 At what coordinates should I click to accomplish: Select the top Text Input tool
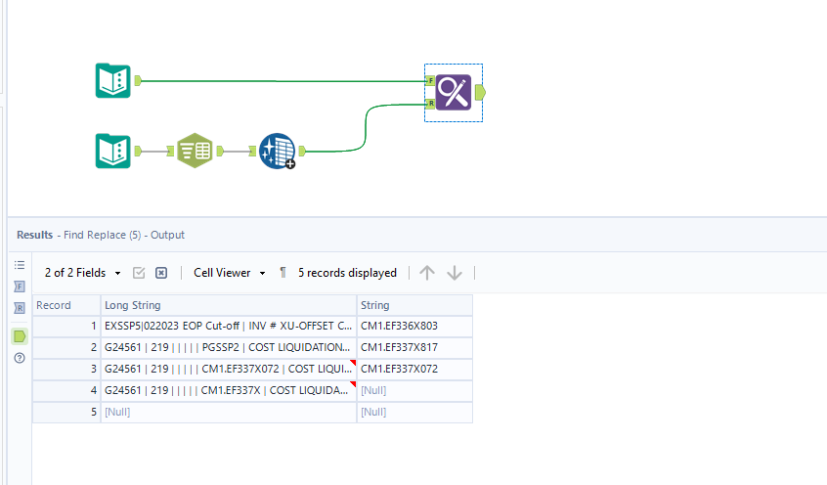tap(112, 81)
